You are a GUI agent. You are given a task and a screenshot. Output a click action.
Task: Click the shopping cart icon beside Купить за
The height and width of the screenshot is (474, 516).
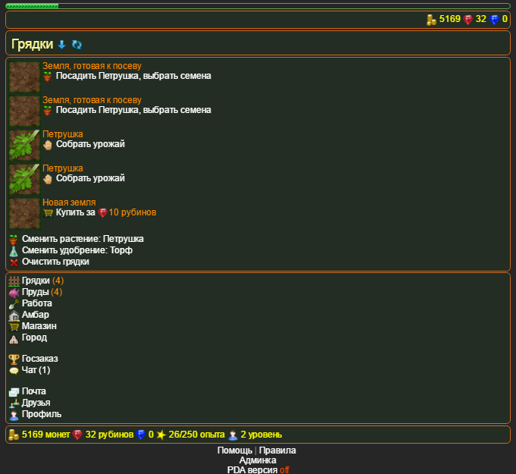pos(48,213)
